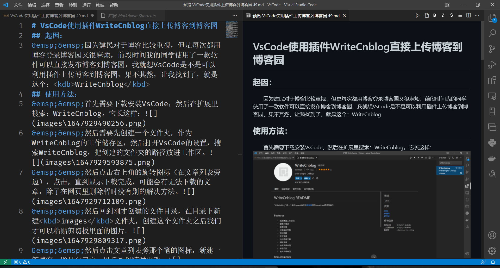Click images\1647929490256.png link in editor

pyautogui.click(x=89, y=123)
